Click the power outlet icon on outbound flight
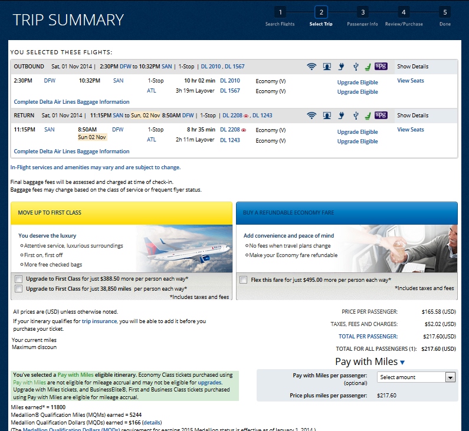Viewport: 469px width, 431px height. 342,67
